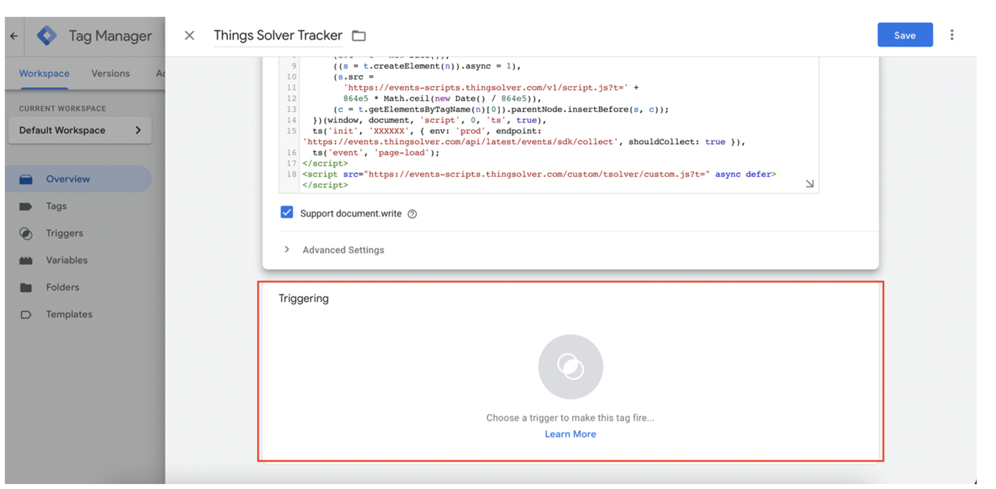Click 'Choose a trigger to make this tag fire...' text
996x489 pixels.
click(x=570, y=418)
